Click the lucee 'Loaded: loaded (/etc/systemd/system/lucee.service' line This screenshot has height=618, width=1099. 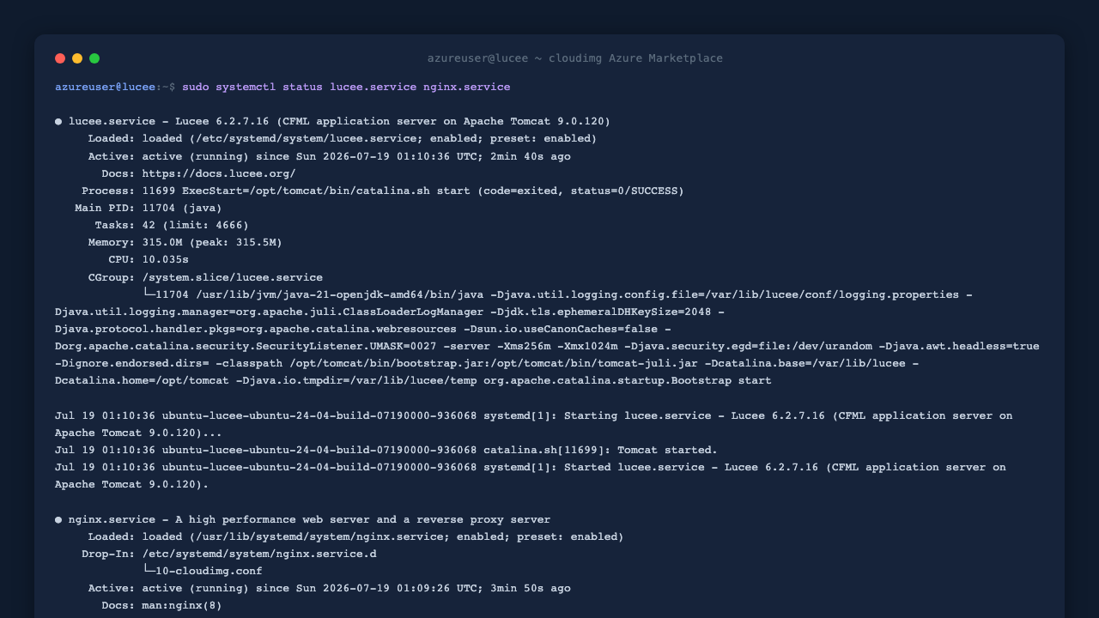pyautogui.click(x=343, y=138)
